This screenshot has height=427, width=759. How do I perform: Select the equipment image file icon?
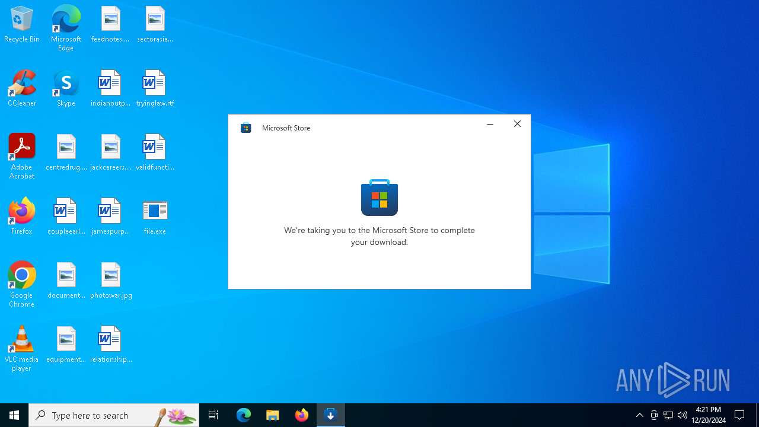66,345
